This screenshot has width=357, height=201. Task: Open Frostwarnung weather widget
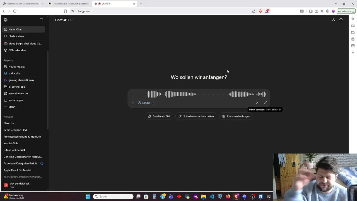tap(14, 197)
